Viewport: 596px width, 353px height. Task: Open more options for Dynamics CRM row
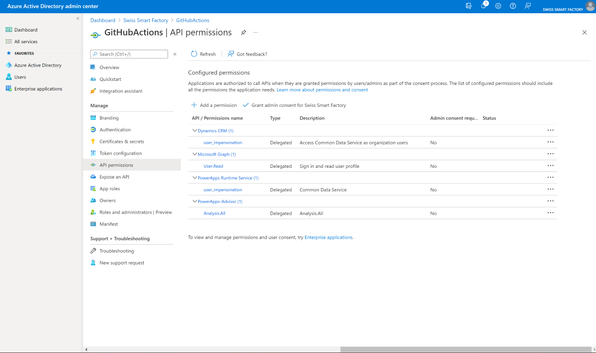550,130
